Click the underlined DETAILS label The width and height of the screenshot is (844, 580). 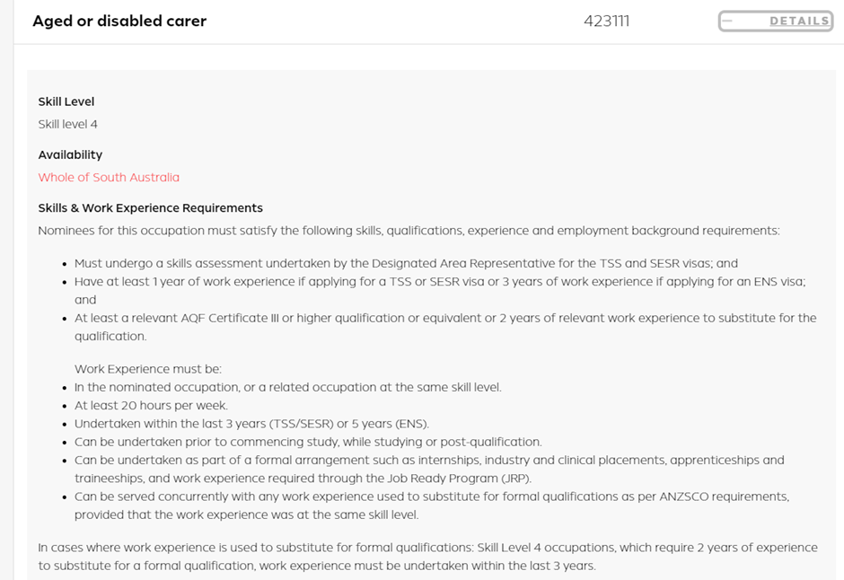pos(799,21)
